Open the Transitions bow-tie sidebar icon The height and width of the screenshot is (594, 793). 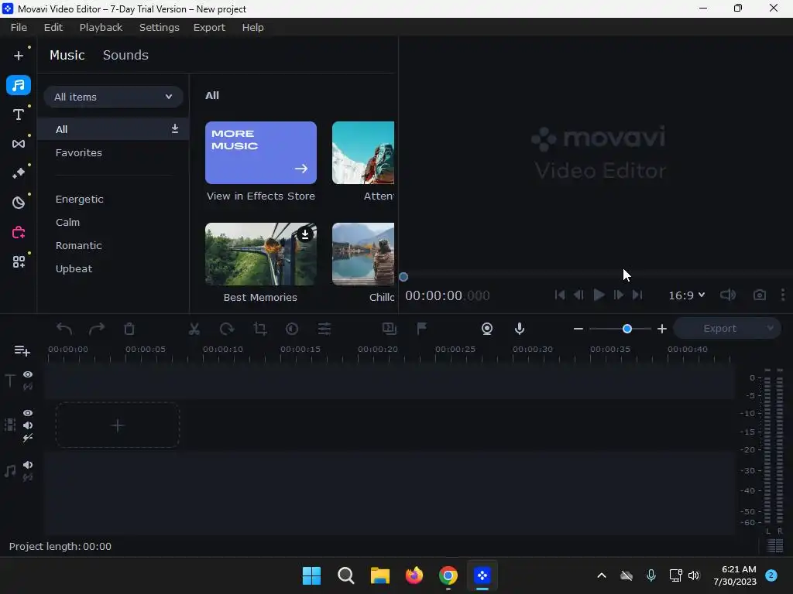[x=19, y=144]
